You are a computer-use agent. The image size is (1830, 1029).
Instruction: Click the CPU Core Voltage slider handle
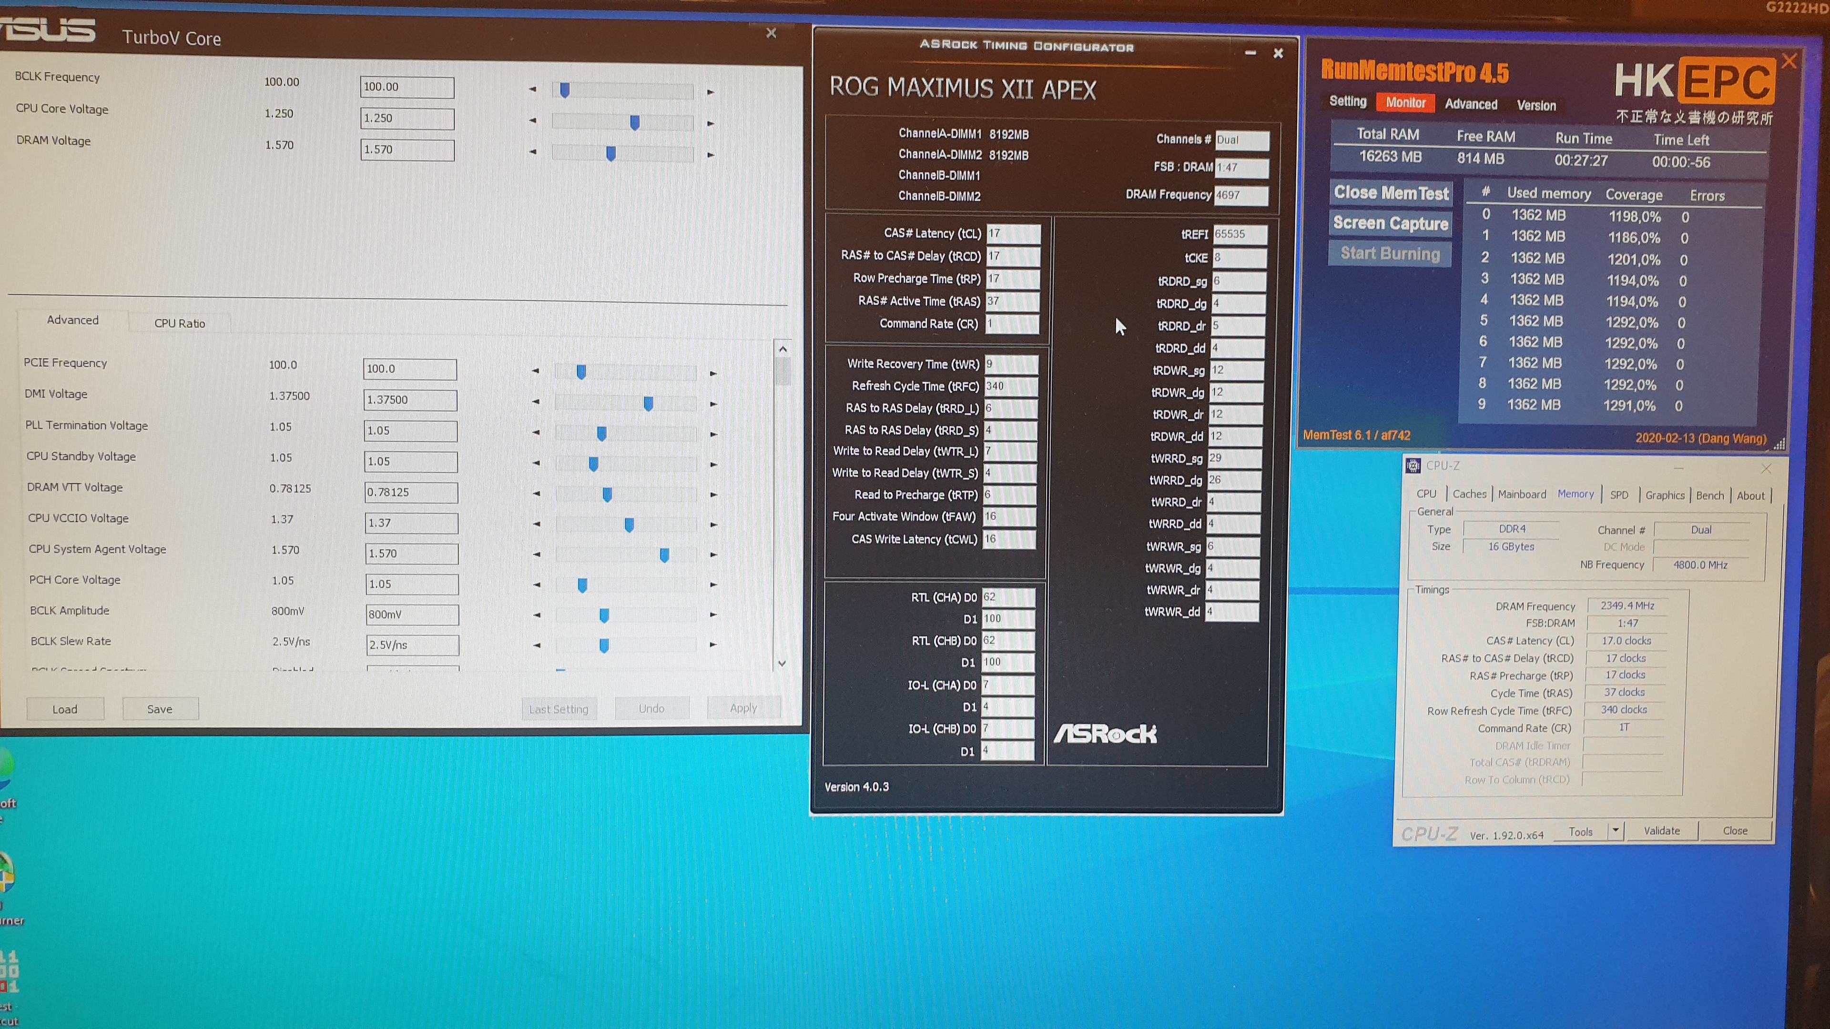635,122
